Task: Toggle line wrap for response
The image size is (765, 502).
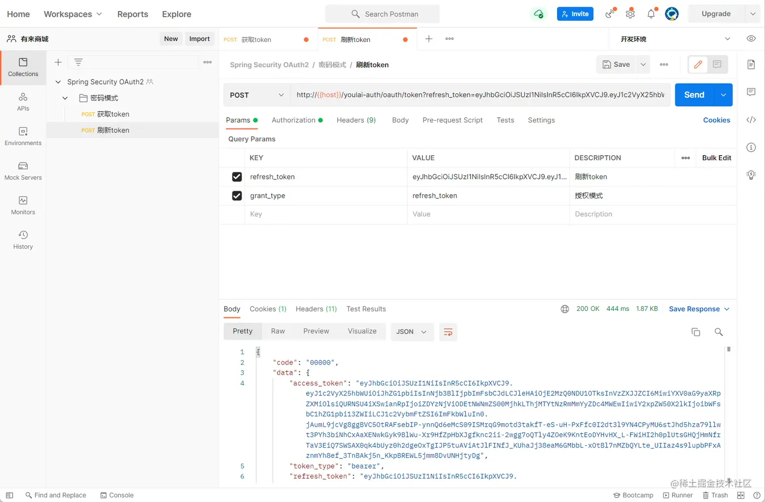Action: coord(448,332)
